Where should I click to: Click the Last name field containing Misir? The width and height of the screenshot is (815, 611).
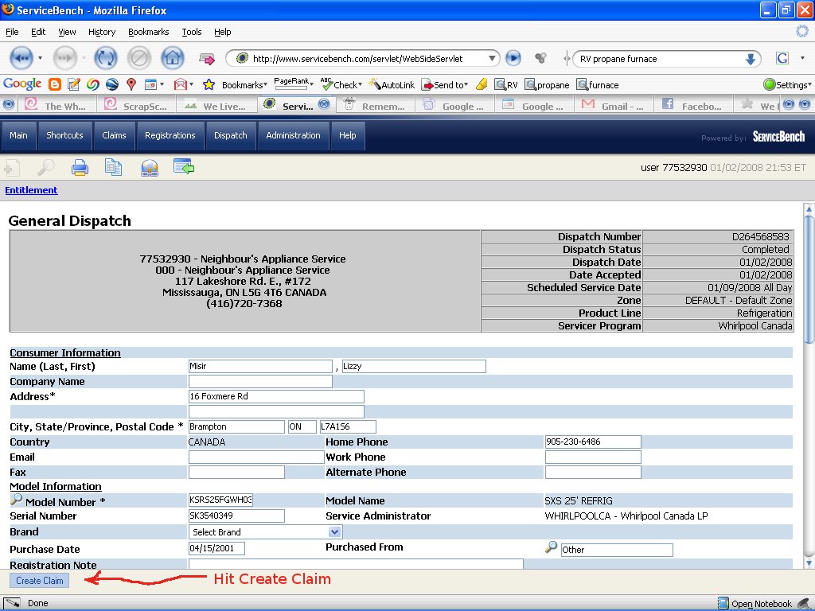pos(260,366)
